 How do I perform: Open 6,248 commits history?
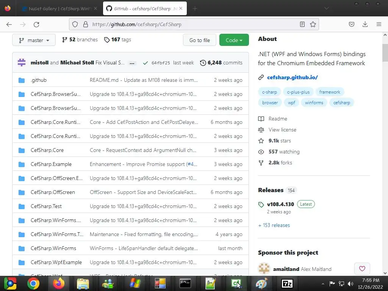[x=221, y=63]
